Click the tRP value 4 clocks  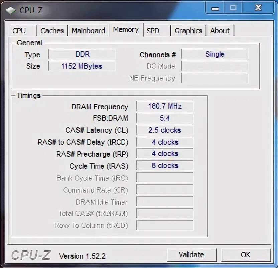(165, 153)
